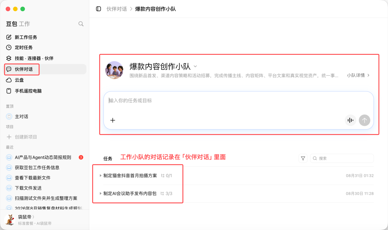Click 创建新项目
This screenshot has width=388, height=230.
26,137
